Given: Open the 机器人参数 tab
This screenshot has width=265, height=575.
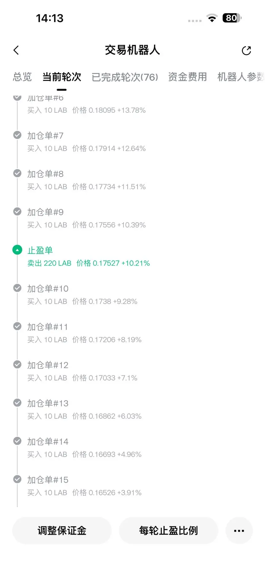Looking at the screenshot, I should pyautogui.click(x=241, y=77).
